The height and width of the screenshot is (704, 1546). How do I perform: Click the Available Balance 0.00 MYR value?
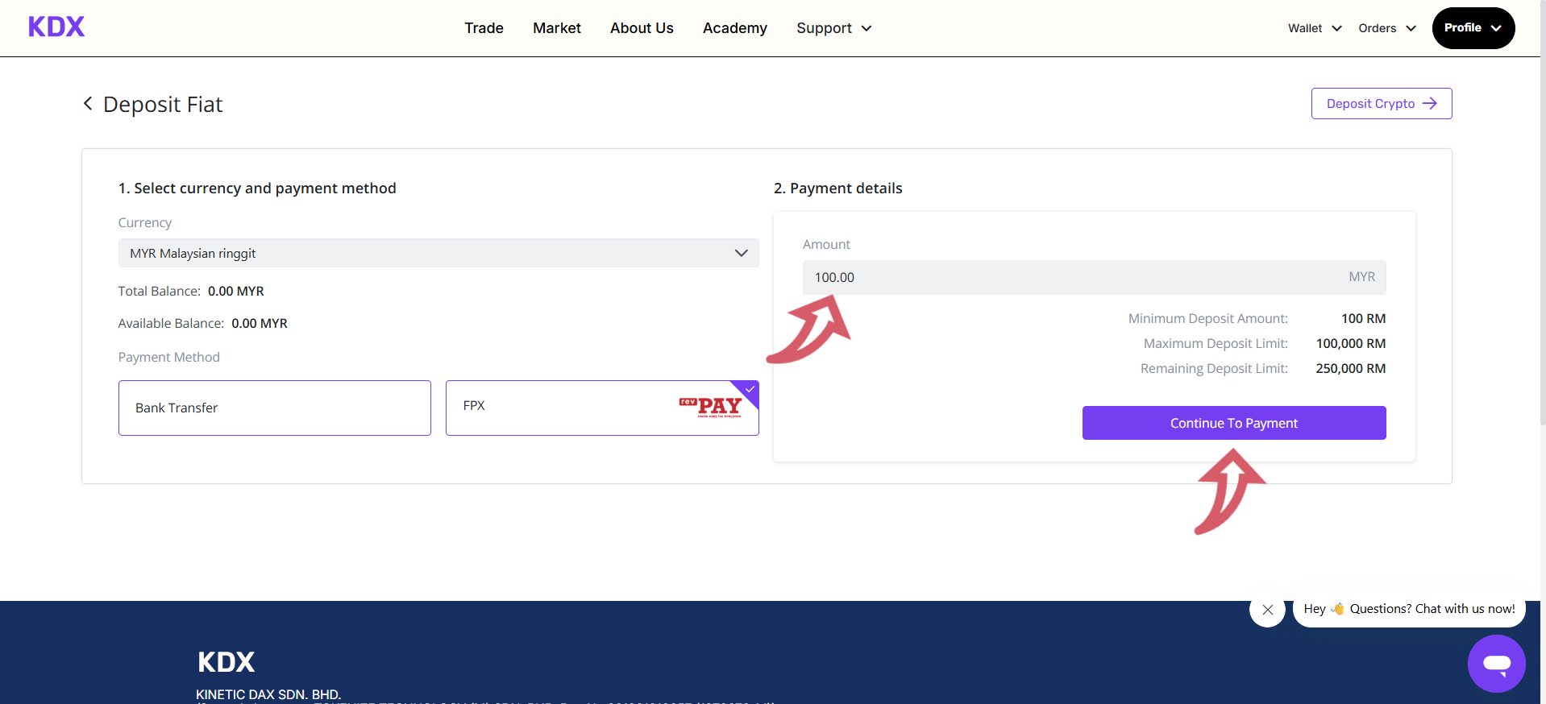[260, 323]
